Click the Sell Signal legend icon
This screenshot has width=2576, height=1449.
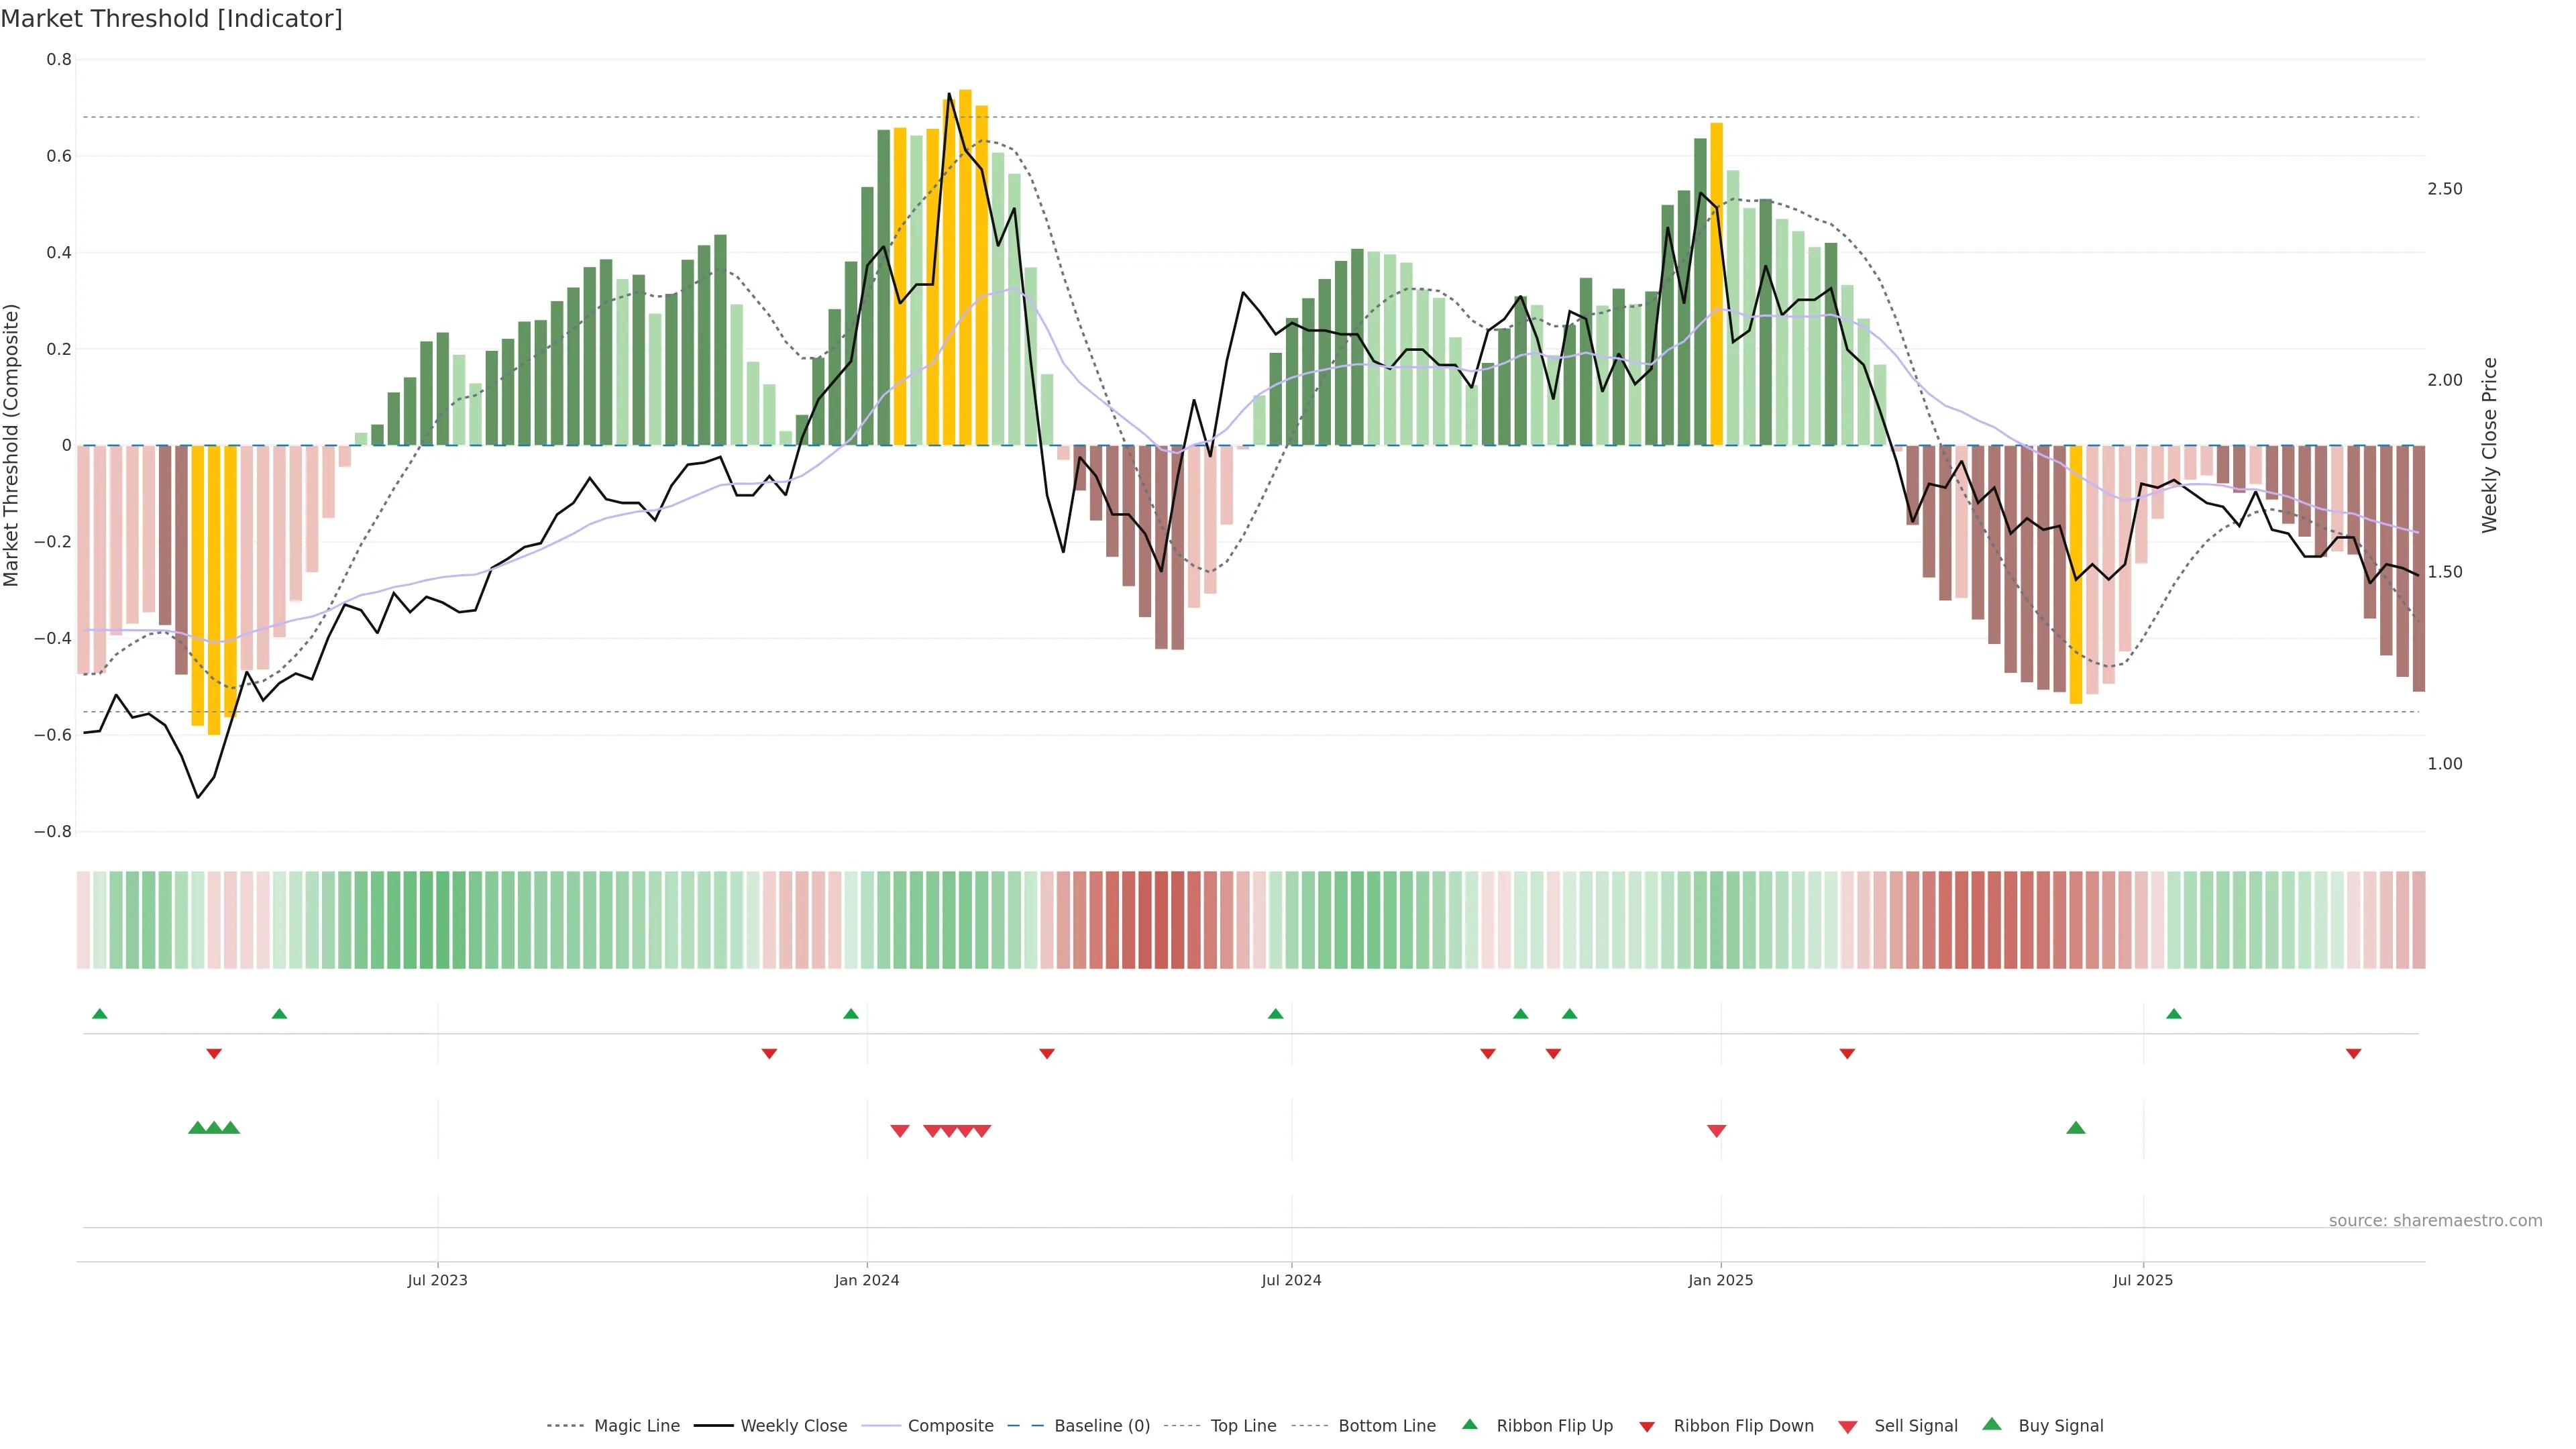pos(1848,1427)
